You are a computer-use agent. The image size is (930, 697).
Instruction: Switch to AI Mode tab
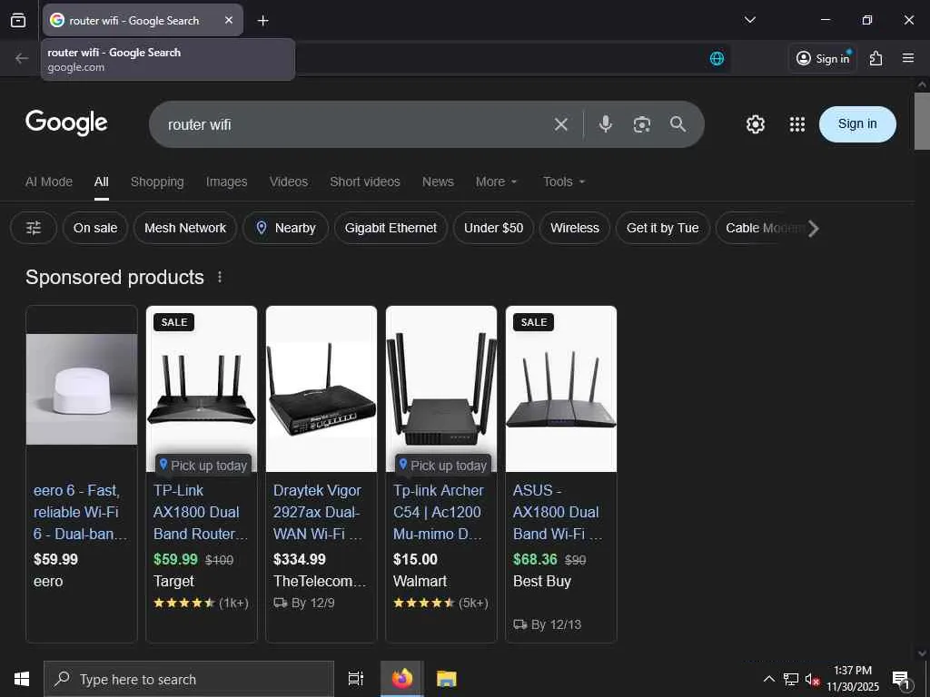pos(49,182)
